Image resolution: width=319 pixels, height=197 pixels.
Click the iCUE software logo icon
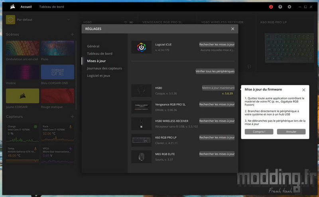coord(142,47)
